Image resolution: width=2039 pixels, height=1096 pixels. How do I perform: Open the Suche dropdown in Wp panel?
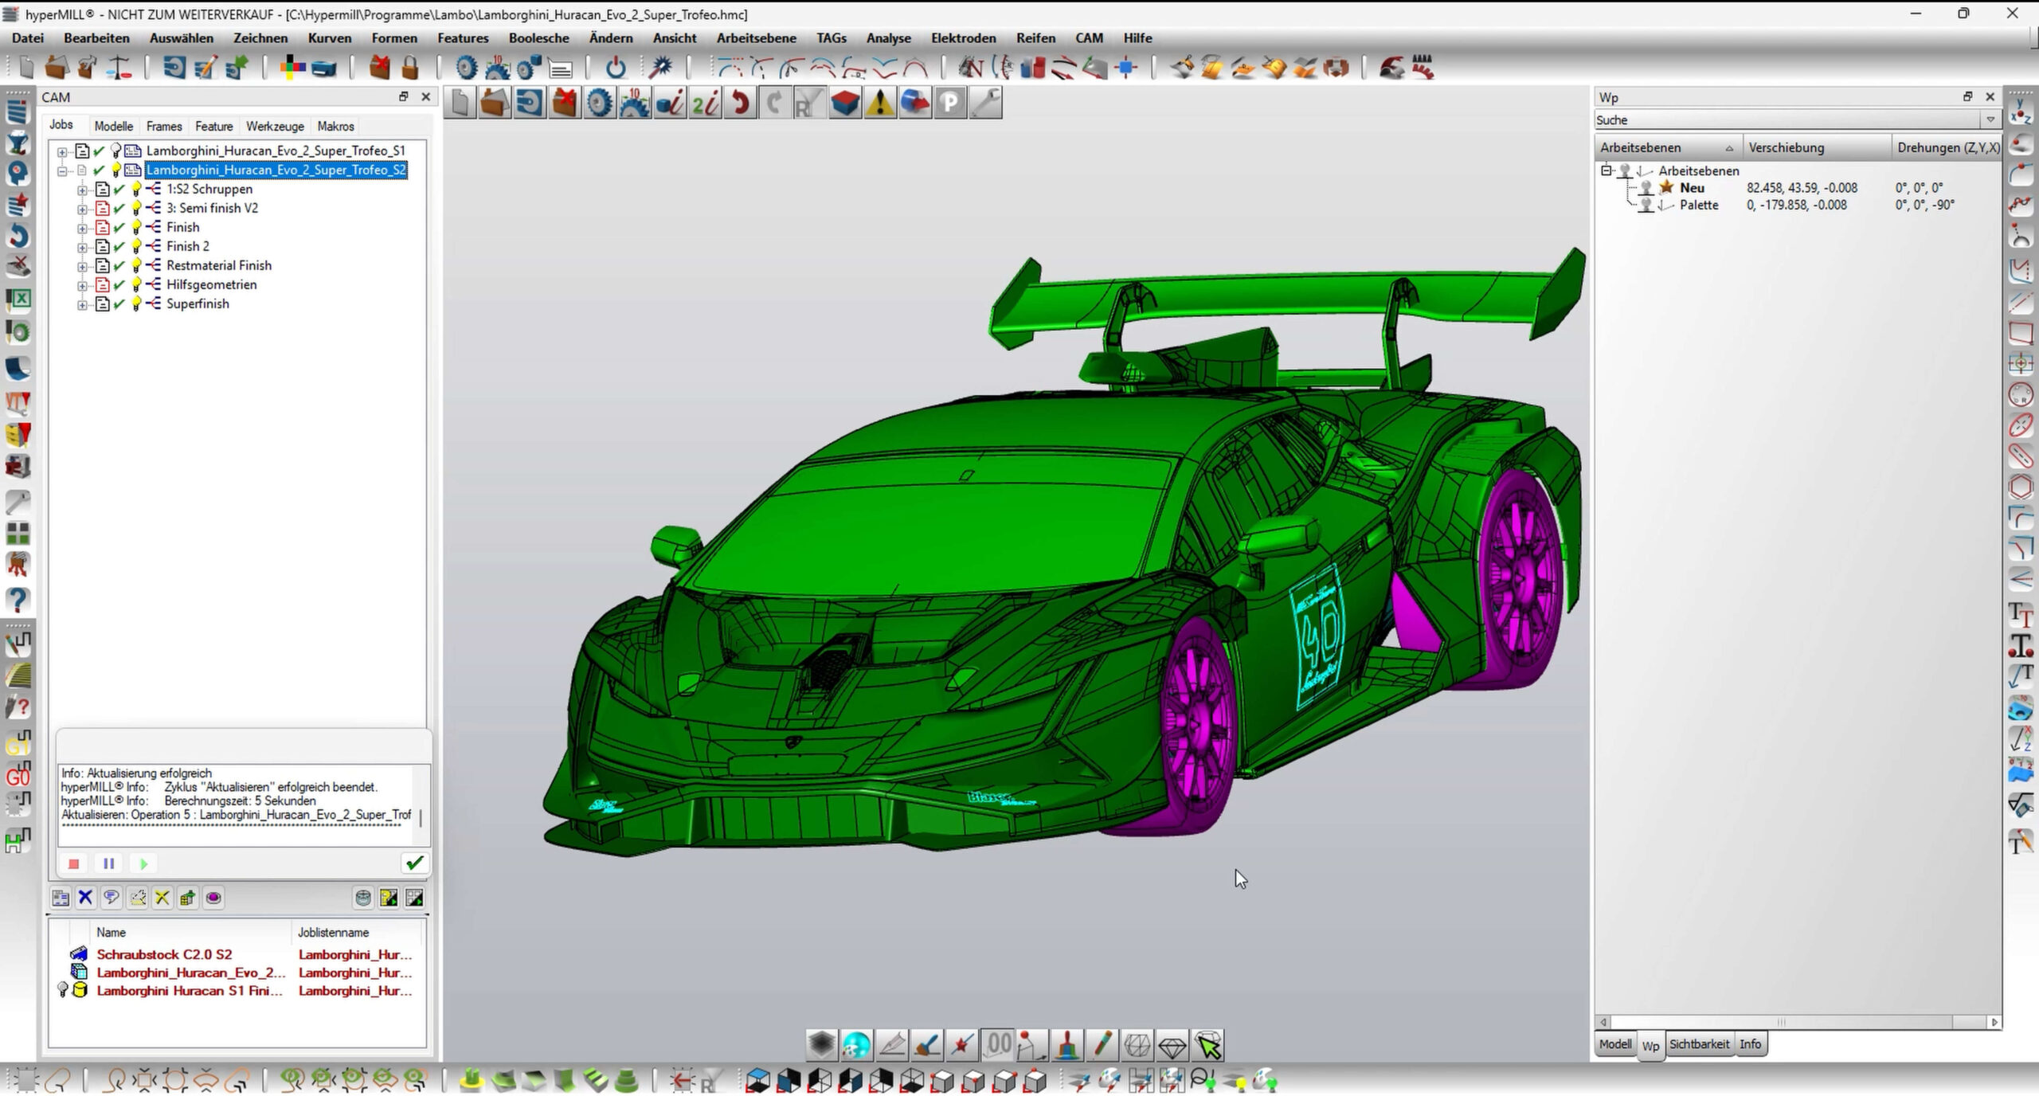pos(1990,120)
